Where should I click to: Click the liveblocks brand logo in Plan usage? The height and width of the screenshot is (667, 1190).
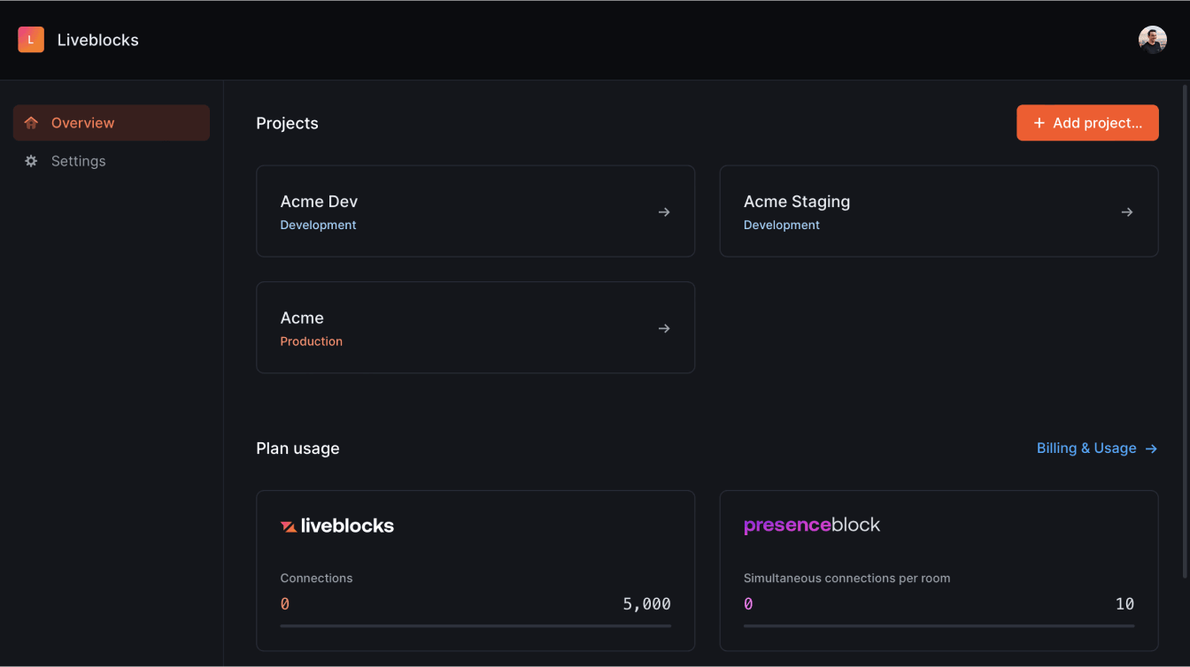[336, 525]
